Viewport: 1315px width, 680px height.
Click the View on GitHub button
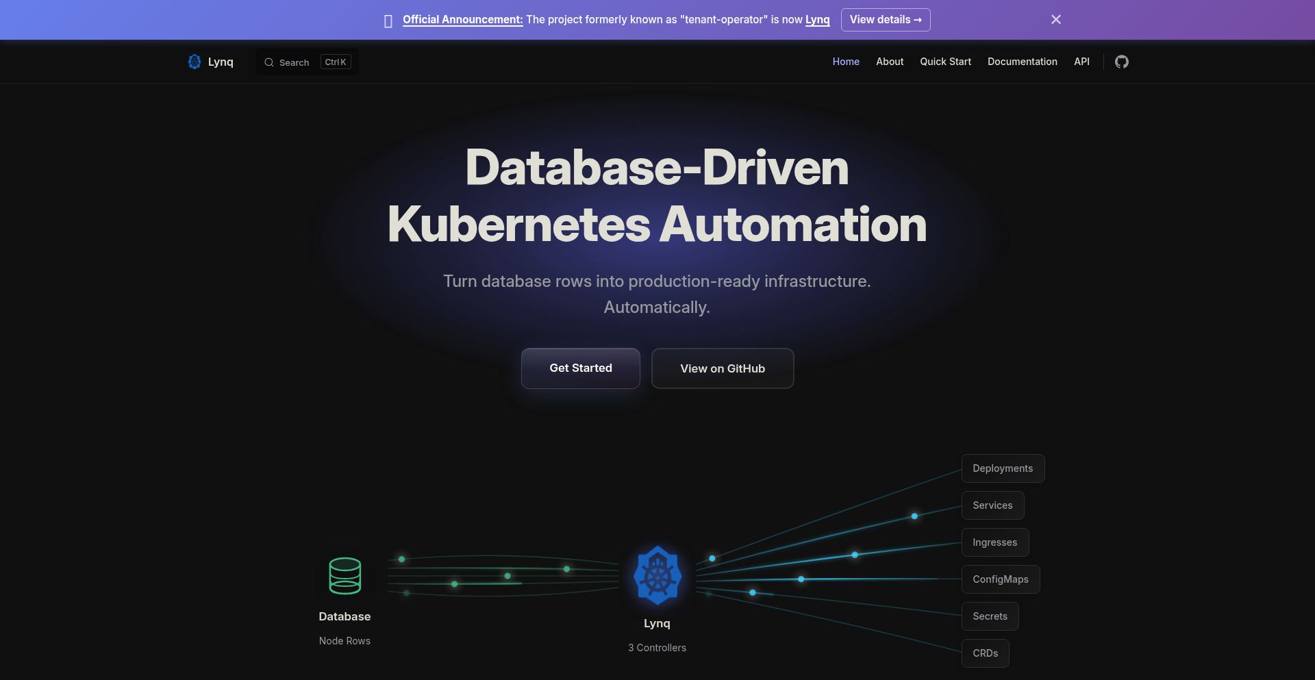tap(722, 368)
